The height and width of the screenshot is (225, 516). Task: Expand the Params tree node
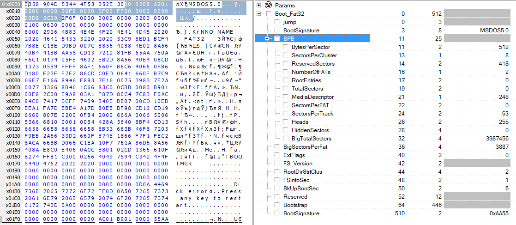coord(258,5)
